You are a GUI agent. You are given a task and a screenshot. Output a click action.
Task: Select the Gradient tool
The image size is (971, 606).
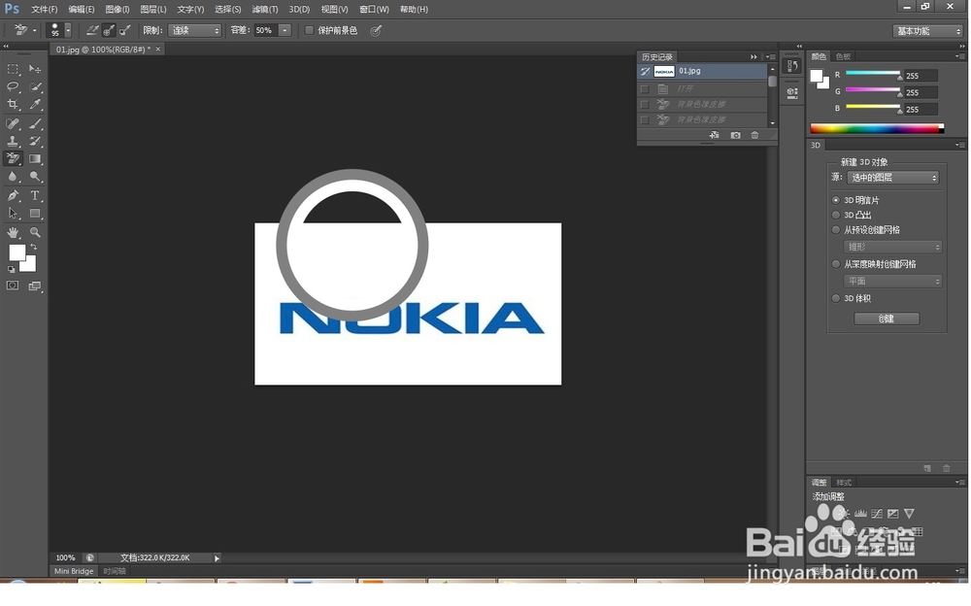35,158
